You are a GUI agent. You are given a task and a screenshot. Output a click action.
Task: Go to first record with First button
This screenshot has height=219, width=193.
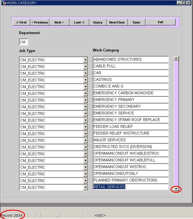click(22, 22)
